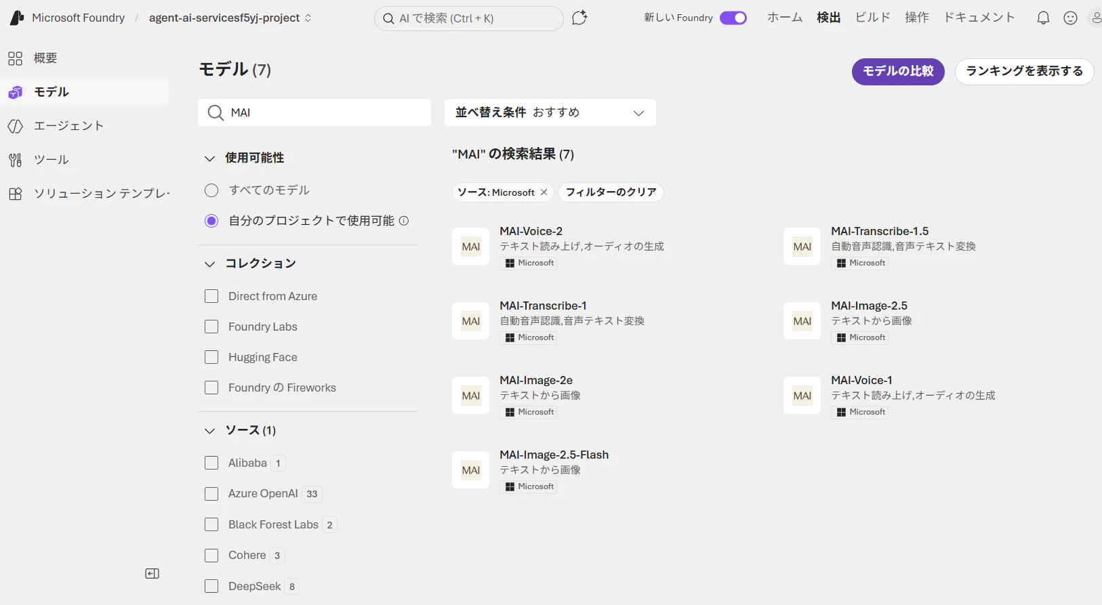Screen dimensions: 1102x605
Task: Select 自分のプロジェクトで使用可能 radio button
Action: coord(211,221)
